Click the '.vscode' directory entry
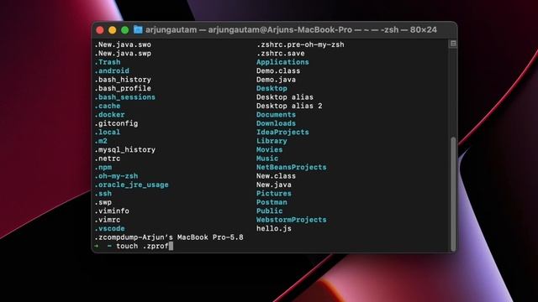Image resolution: width=538 pixels, height=302 pixels. (110, 229)
